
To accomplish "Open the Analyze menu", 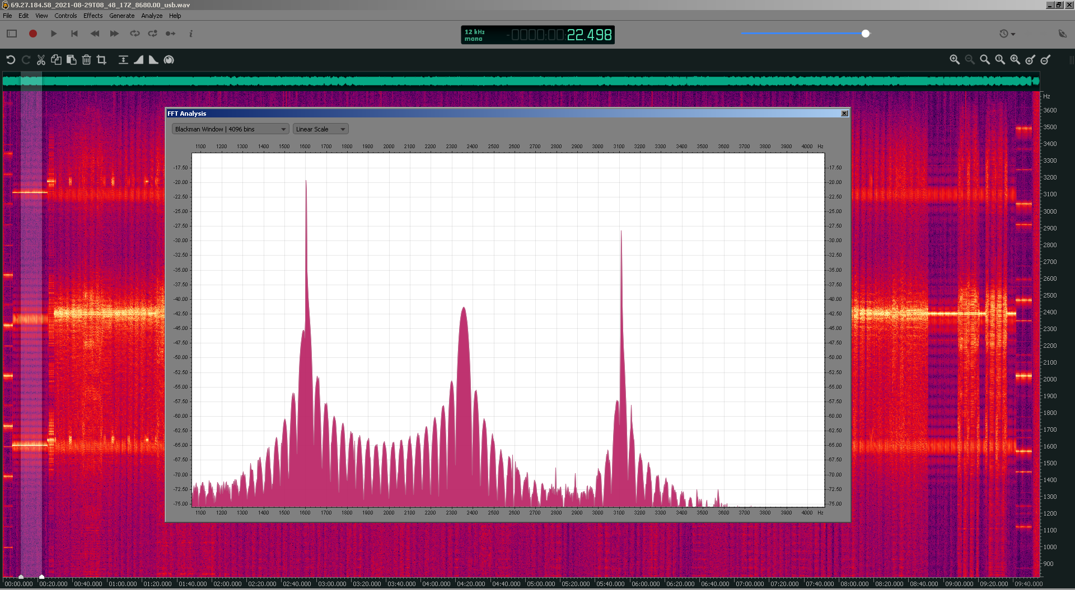I will tap(152, 16).
